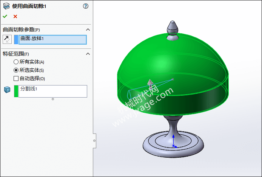Click the solid body cube icon
Viewport: 262px width, 177px height.
click(x=7, y=90)
